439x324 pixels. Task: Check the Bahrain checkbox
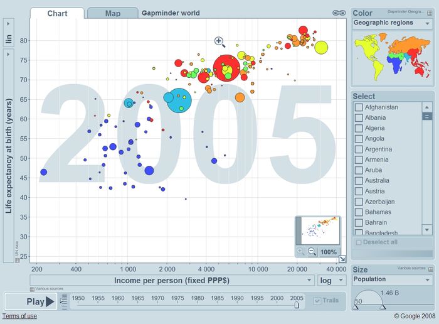coord(358,222)
